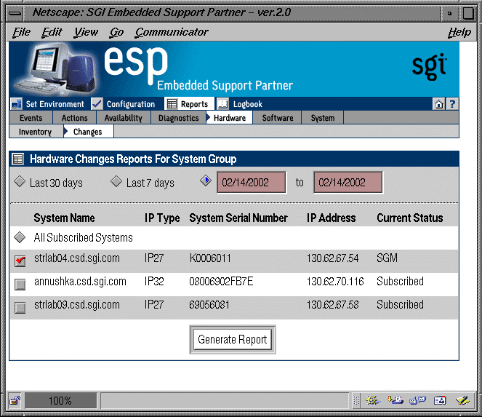Click the SGM status value

point(387,258)
